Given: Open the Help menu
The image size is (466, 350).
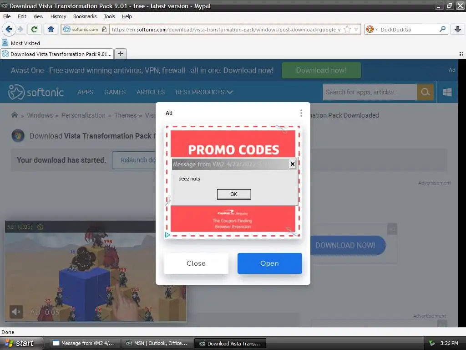Looking at the screenshot, I should pos(127,16).
